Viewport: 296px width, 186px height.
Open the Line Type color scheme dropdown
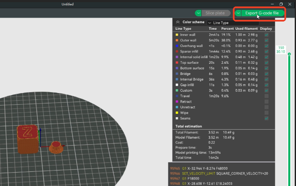pyautogui.click(x=233, y=23)
